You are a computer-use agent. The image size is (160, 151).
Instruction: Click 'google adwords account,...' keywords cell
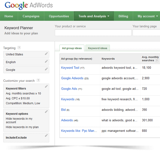click(x=120, y=80)
